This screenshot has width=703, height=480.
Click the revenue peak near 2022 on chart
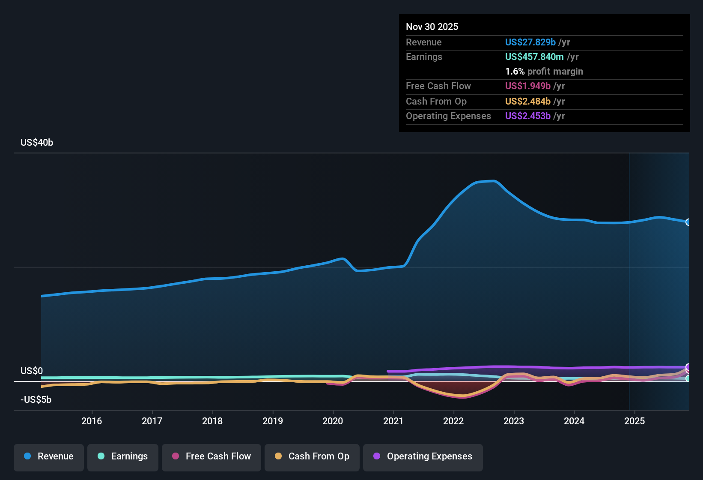(486, 182)
